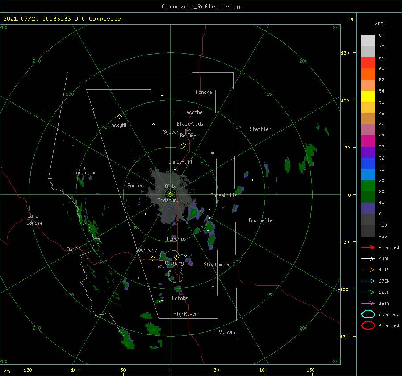Click the Limestone label
This screenshot has height=376, width=402.
(x=84, y=173)
